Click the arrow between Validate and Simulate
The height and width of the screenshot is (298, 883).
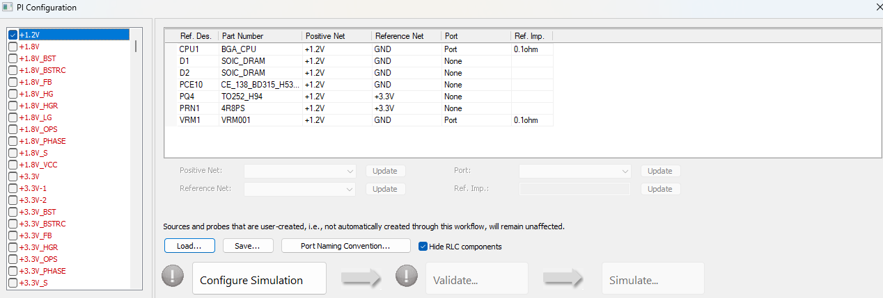pos(563,278)
